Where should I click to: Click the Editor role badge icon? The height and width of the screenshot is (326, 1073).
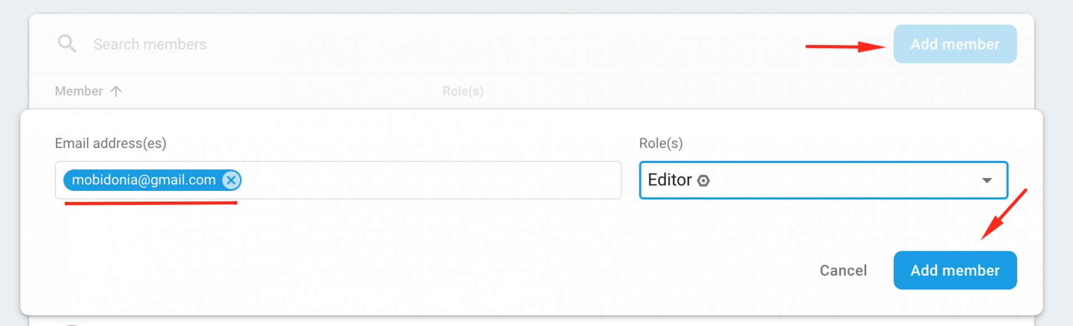tap(704, 180)
